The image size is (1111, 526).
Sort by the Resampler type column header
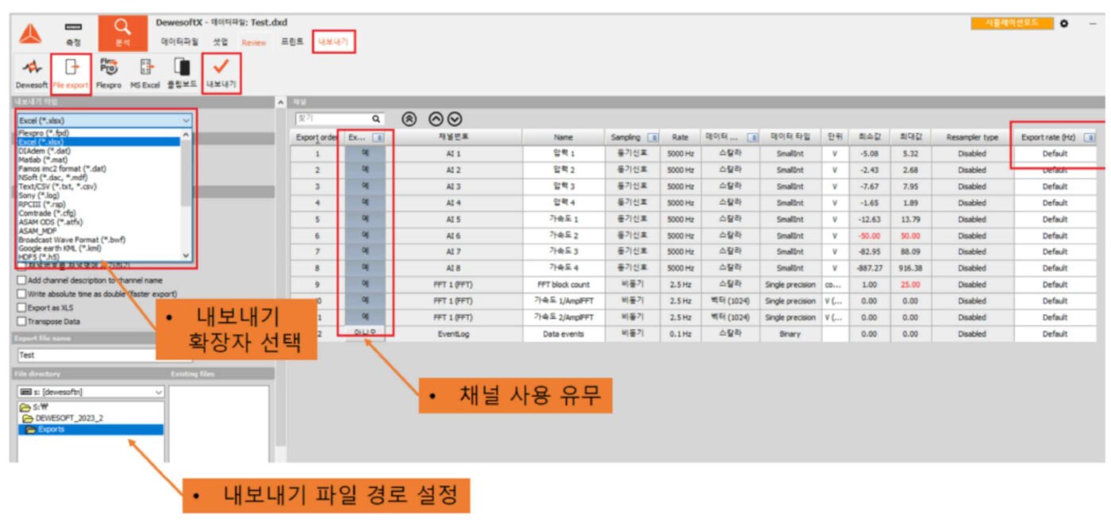(x=972, y=137)
